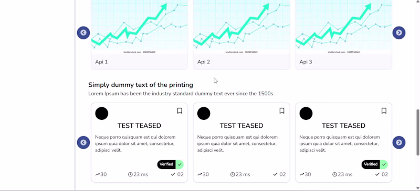Click the checkmark 02 stat on third card
The image size is (420, 191).
pos(381,174)
